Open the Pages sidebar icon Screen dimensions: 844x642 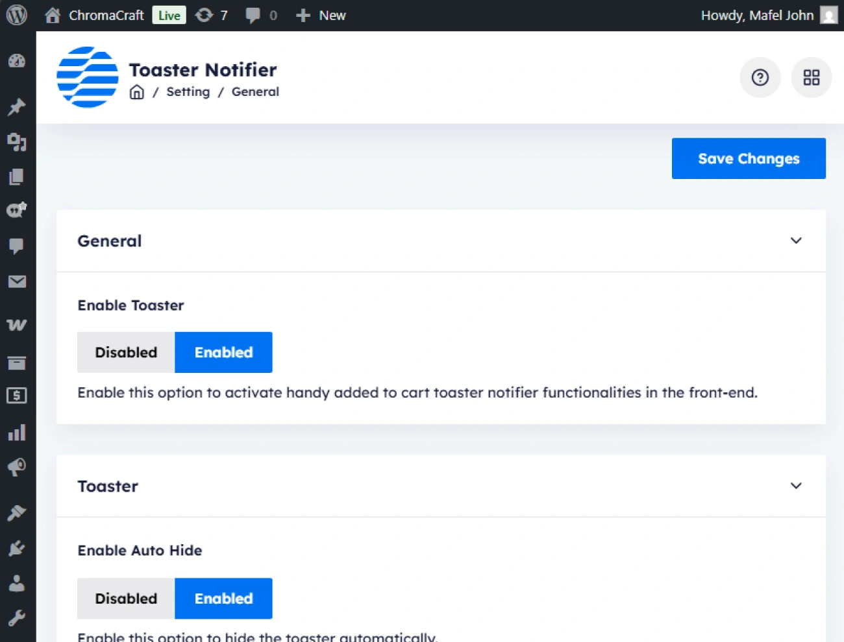click(17, 176)
